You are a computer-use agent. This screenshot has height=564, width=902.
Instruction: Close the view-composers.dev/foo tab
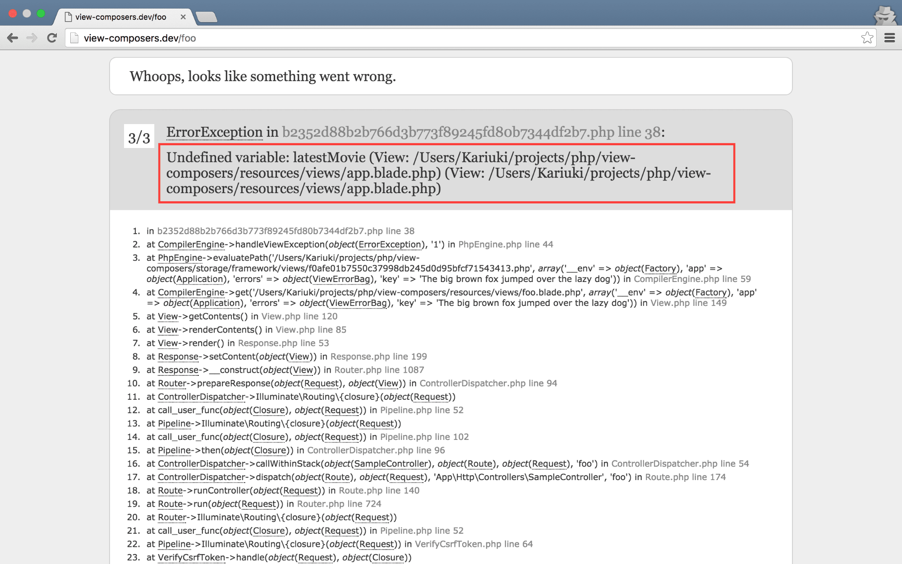tap(183, 17)
